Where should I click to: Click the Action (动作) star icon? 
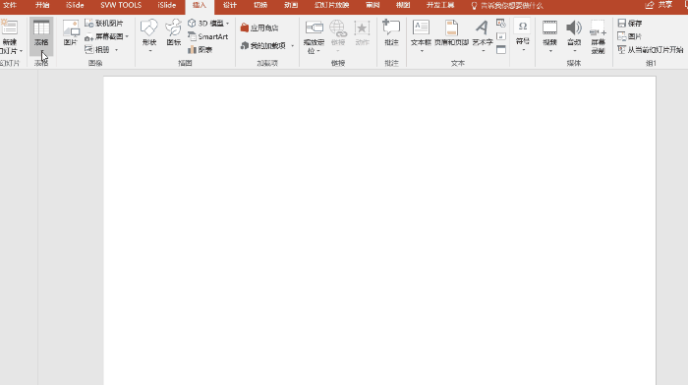coord(362,28)
